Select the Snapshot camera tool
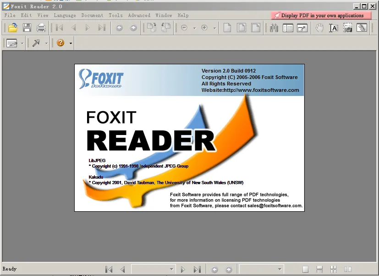This screenshot has width=379, height=276. pos(347,28)
